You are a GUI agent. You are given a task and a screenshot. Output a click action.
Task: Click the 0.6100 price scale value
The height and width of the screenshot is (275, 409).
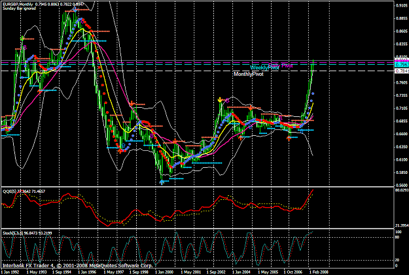[402, 159]
